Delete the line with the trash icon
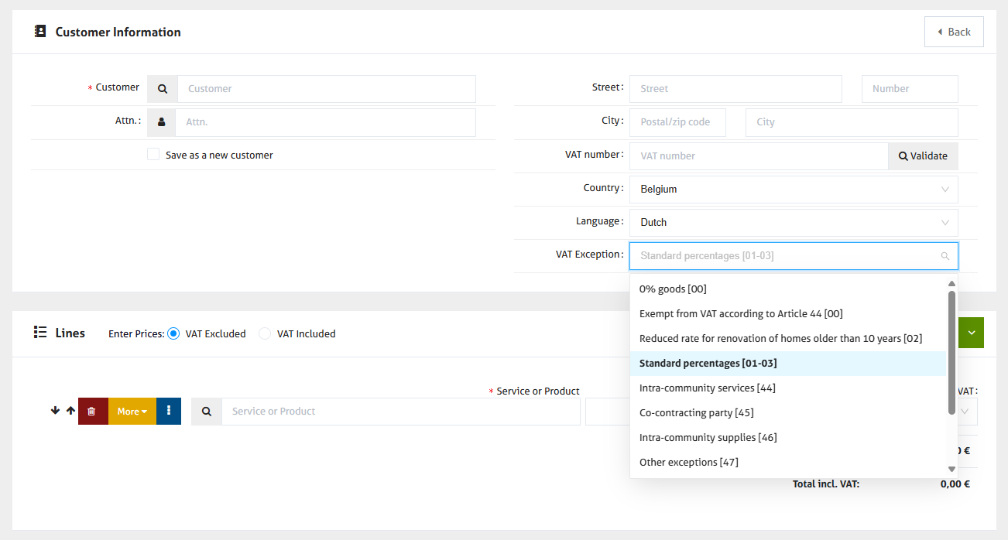The height and width of the screenshot is (540, 1008). click(x=92, y=412)
